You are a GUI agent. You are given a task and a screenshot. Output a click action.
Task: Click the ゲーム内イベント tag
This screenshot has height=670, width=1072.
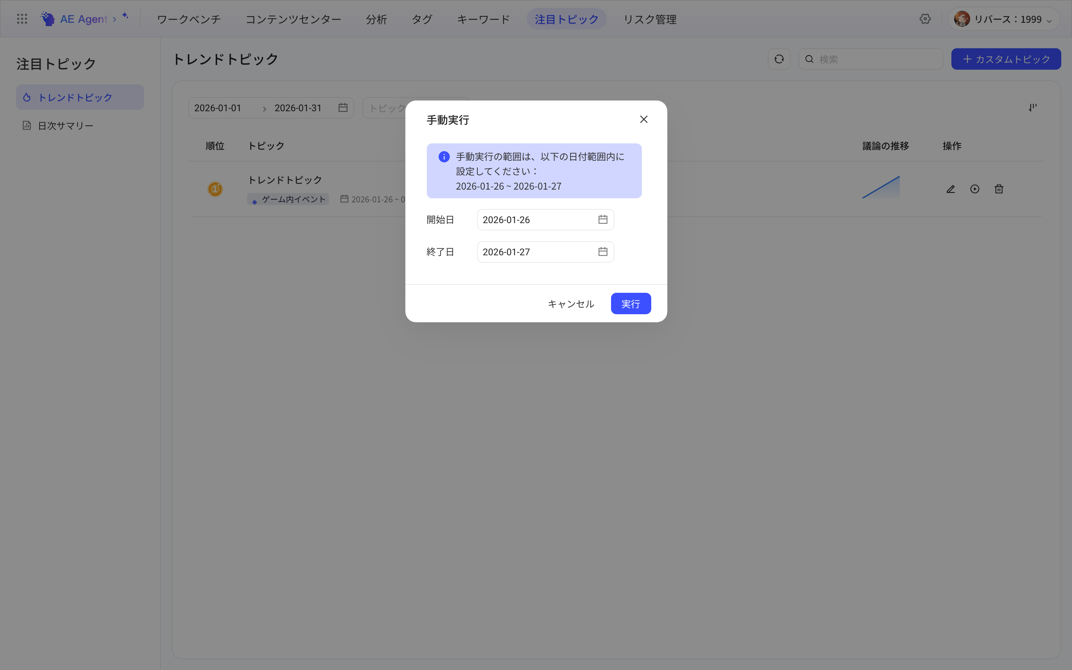(288, 199)
